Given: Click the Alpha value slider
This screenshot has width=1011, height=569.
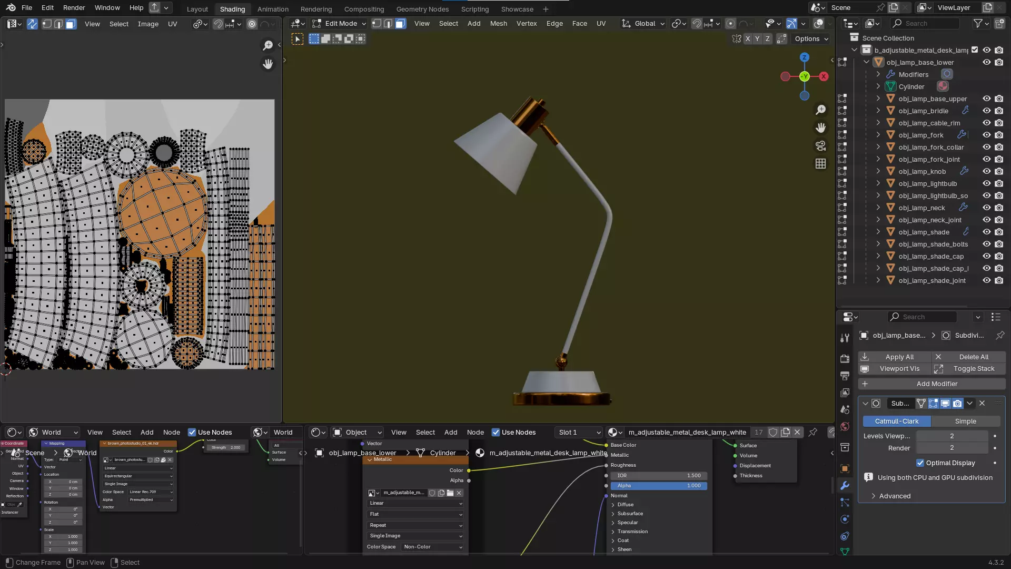Looking at the screenshot, I should 659,486.
